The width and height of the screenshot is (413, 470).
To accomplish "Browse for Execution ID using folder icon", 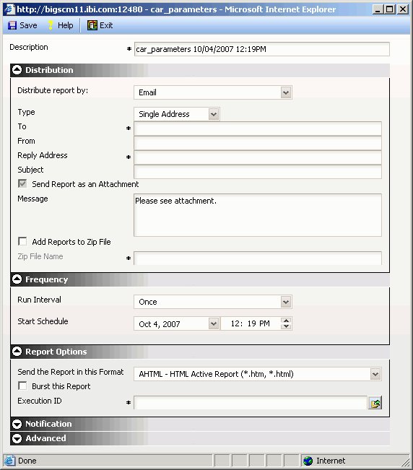I will click(375, 403).
